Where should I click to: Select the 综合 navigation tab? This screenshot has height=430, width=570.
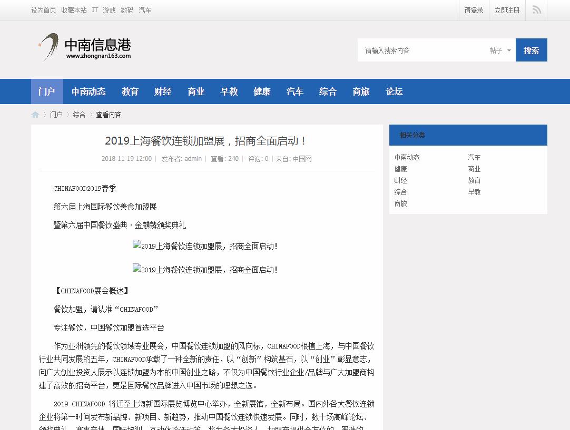click(x=328, y=91)
